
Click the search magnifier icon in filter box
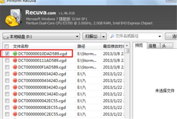click(112, 36)
